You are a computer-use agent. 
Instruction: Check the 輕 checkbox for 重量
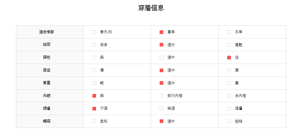click(x=94, y=83)
